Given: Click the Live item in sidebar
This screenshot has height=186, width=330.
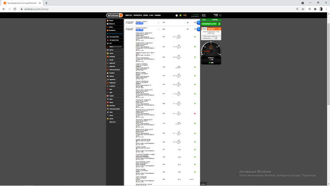Looking at the screenshot, I should click(x=115, y=27).
